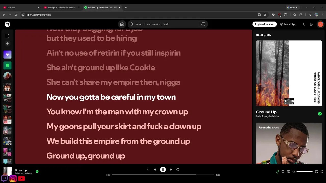Open notifications bell in Spotify header

coord(304,24)
